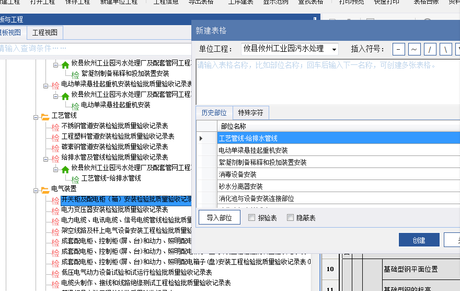
Task: Enable the 报验表 checkbox
Action: [252, 218]
